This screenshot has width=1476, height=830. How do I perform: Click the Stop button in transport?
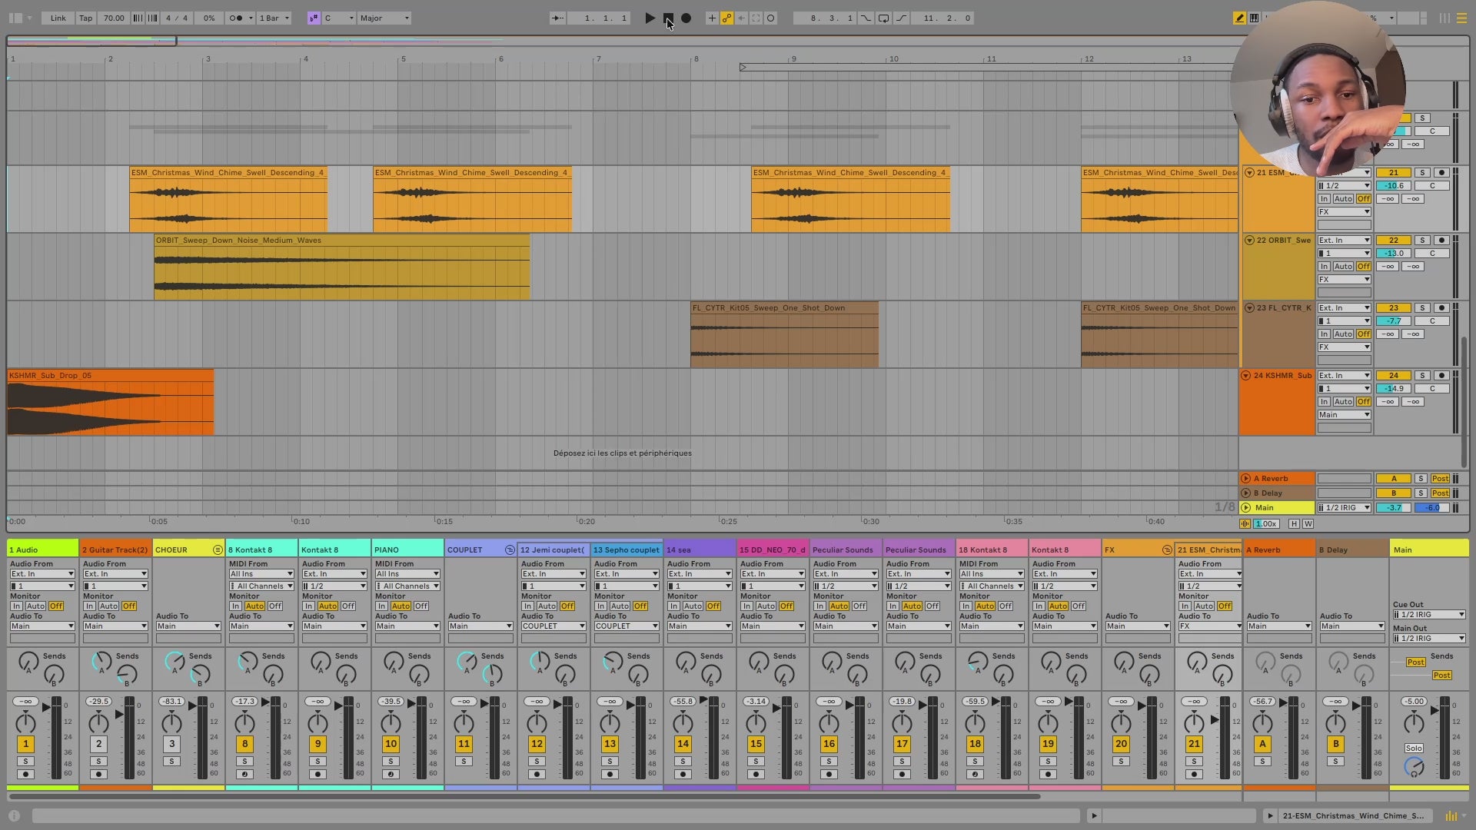click(668, 18)
